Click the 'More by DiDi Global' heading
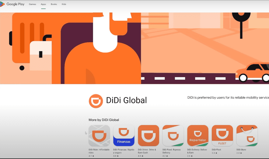 click(x=104, y=120)
